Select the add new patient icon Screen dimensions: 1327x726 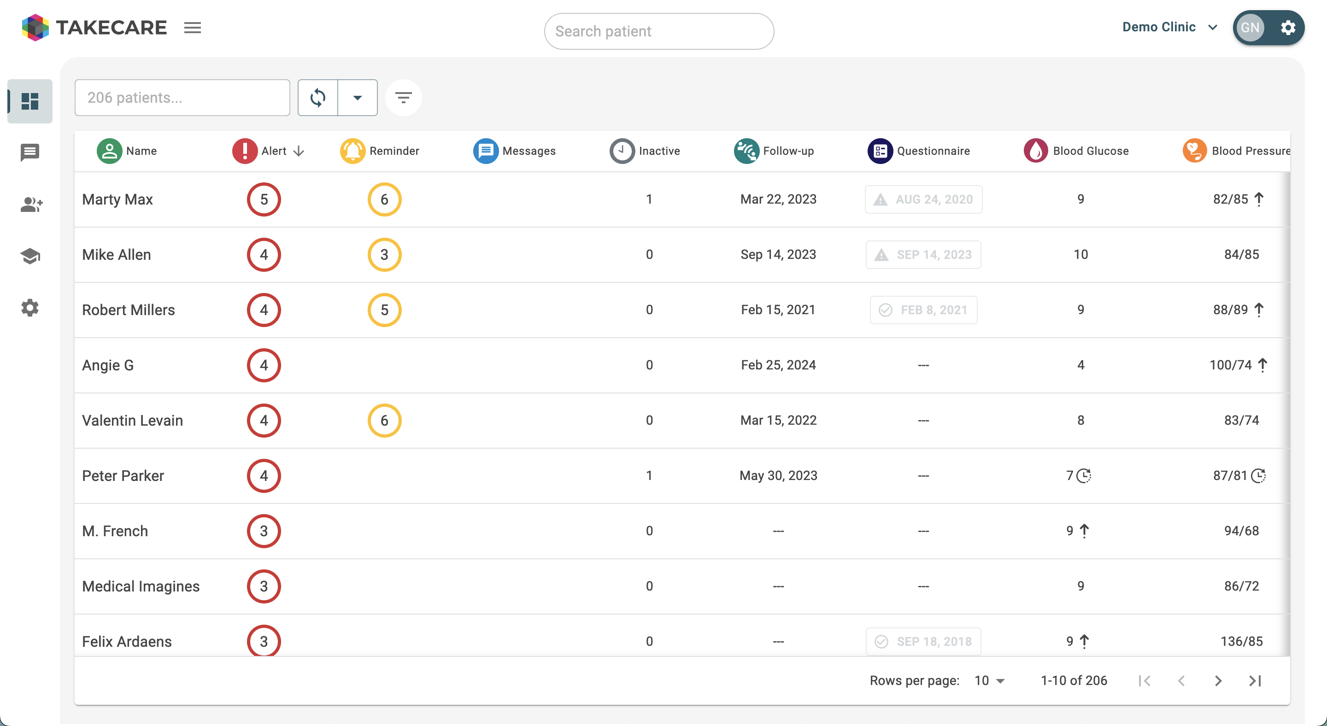[30, 205]
